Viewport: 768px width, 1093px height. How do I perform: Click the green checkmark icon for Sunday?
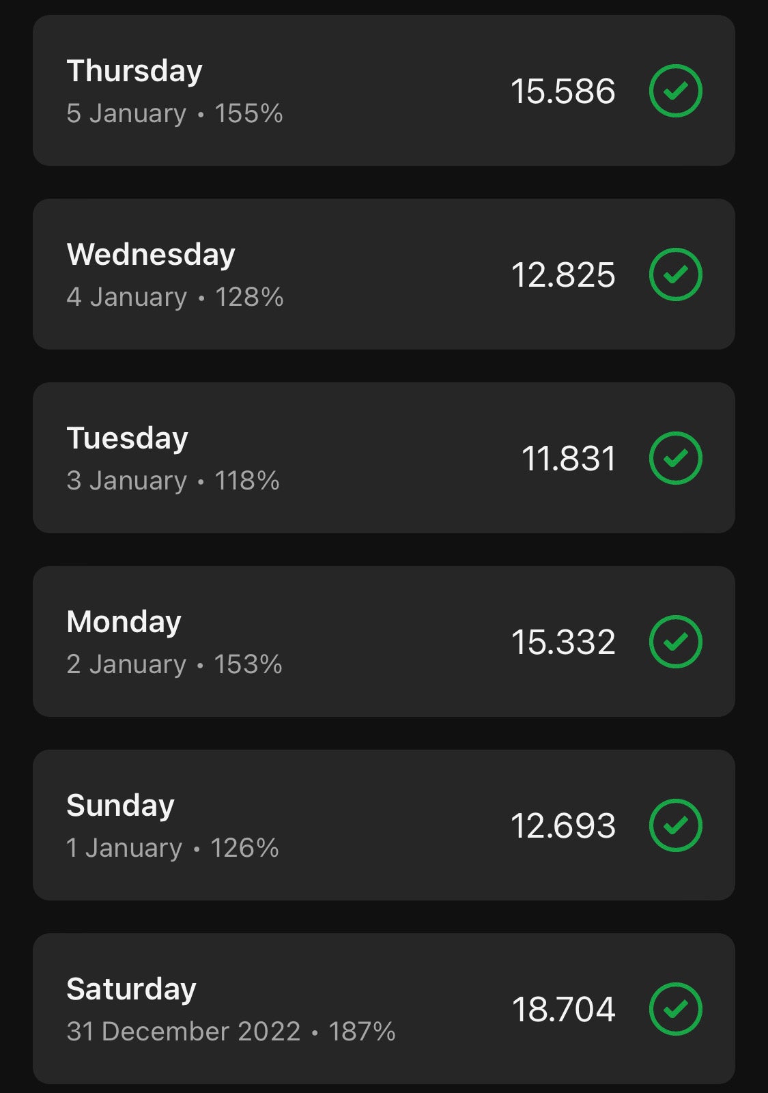tap(675, 825)
